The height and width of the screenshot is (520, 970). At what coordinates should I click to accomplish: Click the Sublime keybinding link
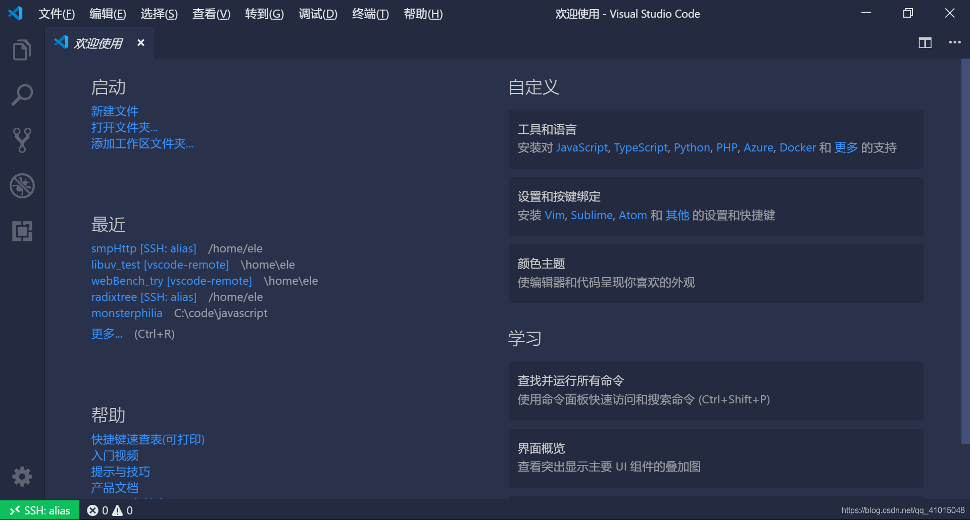[592, 215]
